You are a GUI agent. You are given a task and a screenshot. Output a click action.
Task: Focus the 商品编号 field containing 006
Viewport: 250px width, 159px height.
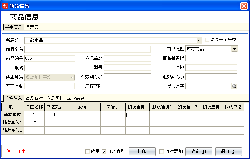click(x=49, y=59)
